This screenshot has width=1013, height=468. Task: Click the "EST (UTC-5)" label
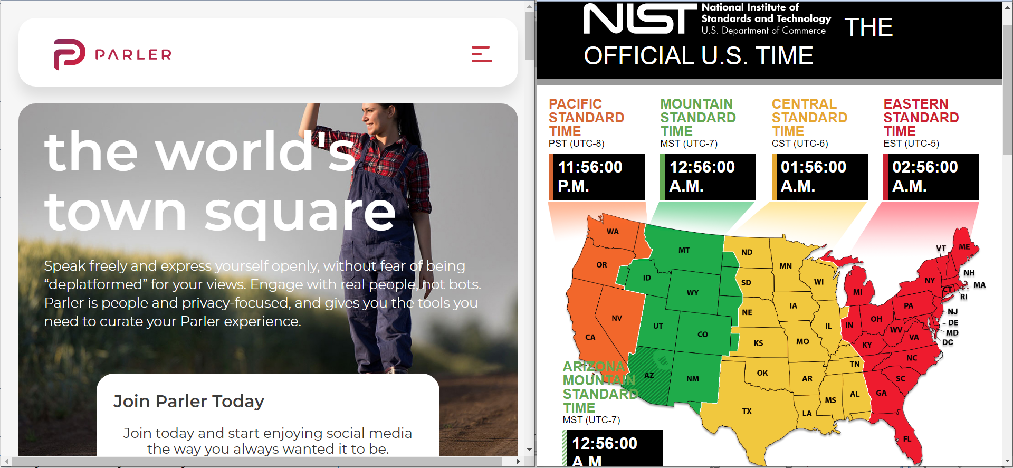coord(911,144)
